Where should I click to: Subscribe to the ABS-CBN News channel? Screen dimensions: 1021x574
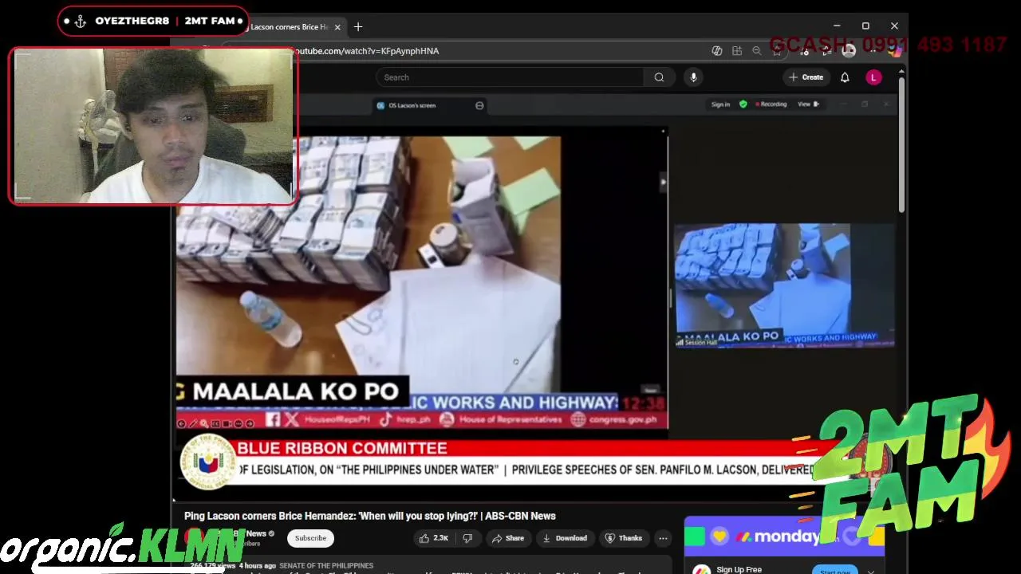[310, 538]
